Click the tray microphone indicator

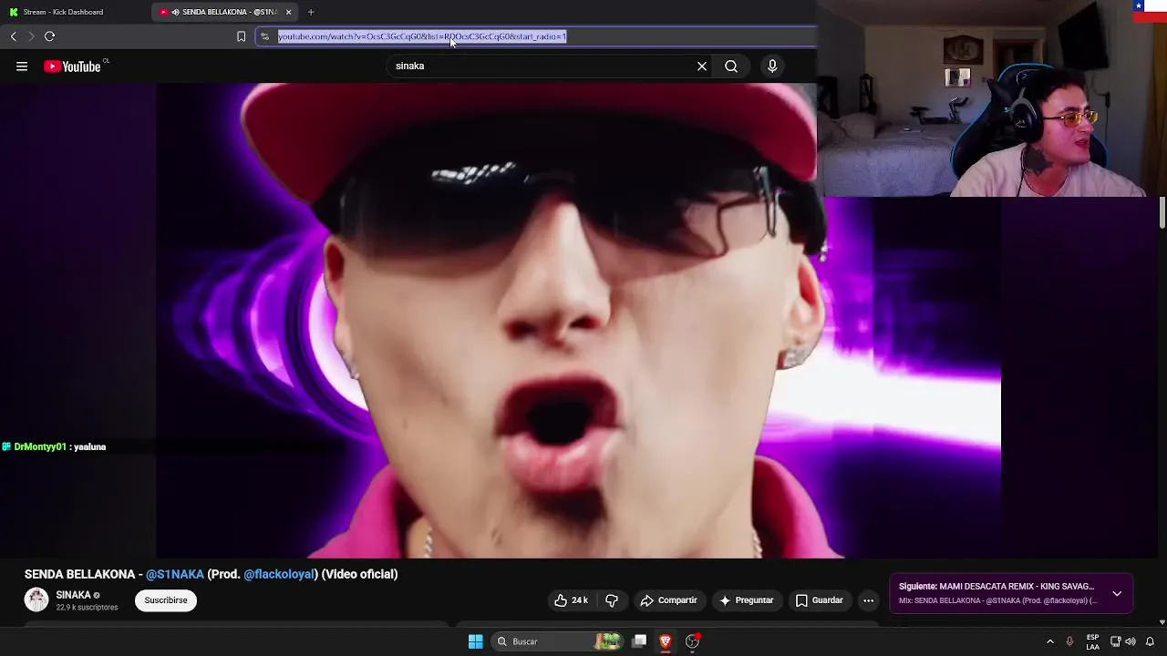pos(1069,641)
